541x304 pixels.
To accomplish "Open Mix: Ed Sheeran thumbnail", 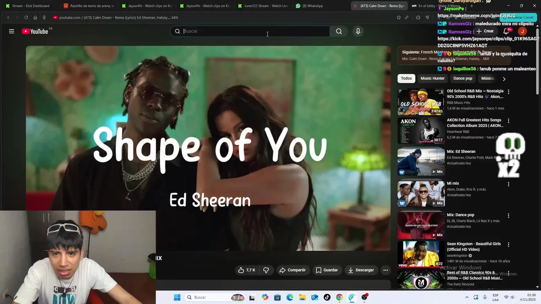I will tap(421, 162).
